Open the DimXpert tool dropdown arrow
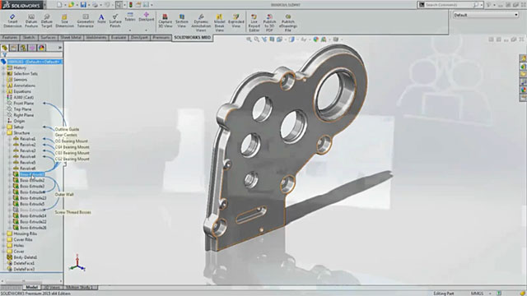This screenshot has width=527, height=296. pyautogui.click(x=147, y=30)
